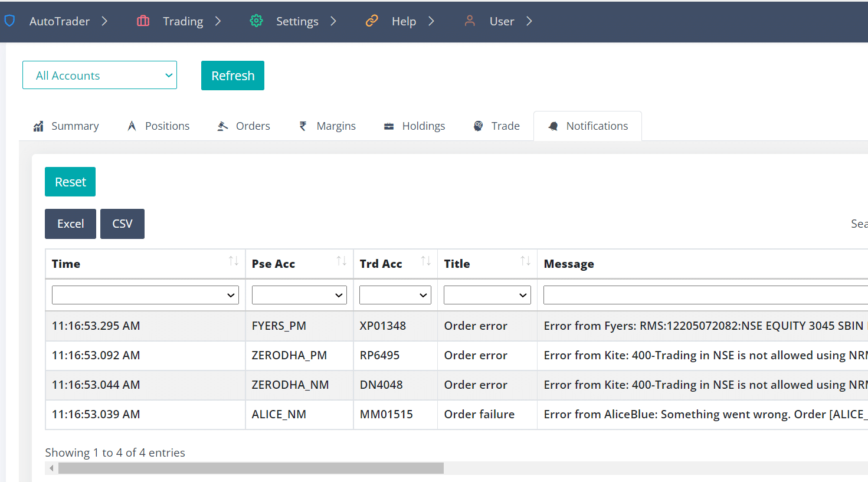This screenshot has height=482, width=868.
Task: Open the Trd Acc filter dropdown
Action: (x=395, y=295)
